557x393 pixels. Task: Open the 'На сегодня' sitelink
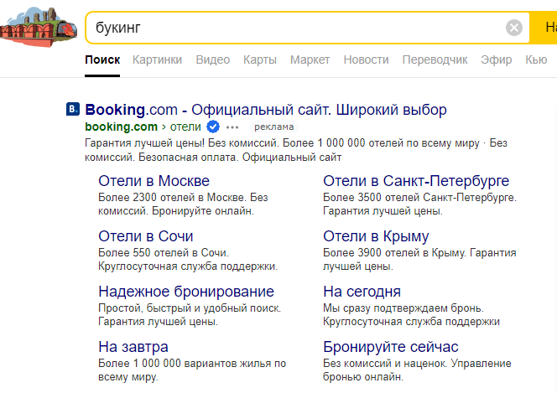tap(362, 292)
